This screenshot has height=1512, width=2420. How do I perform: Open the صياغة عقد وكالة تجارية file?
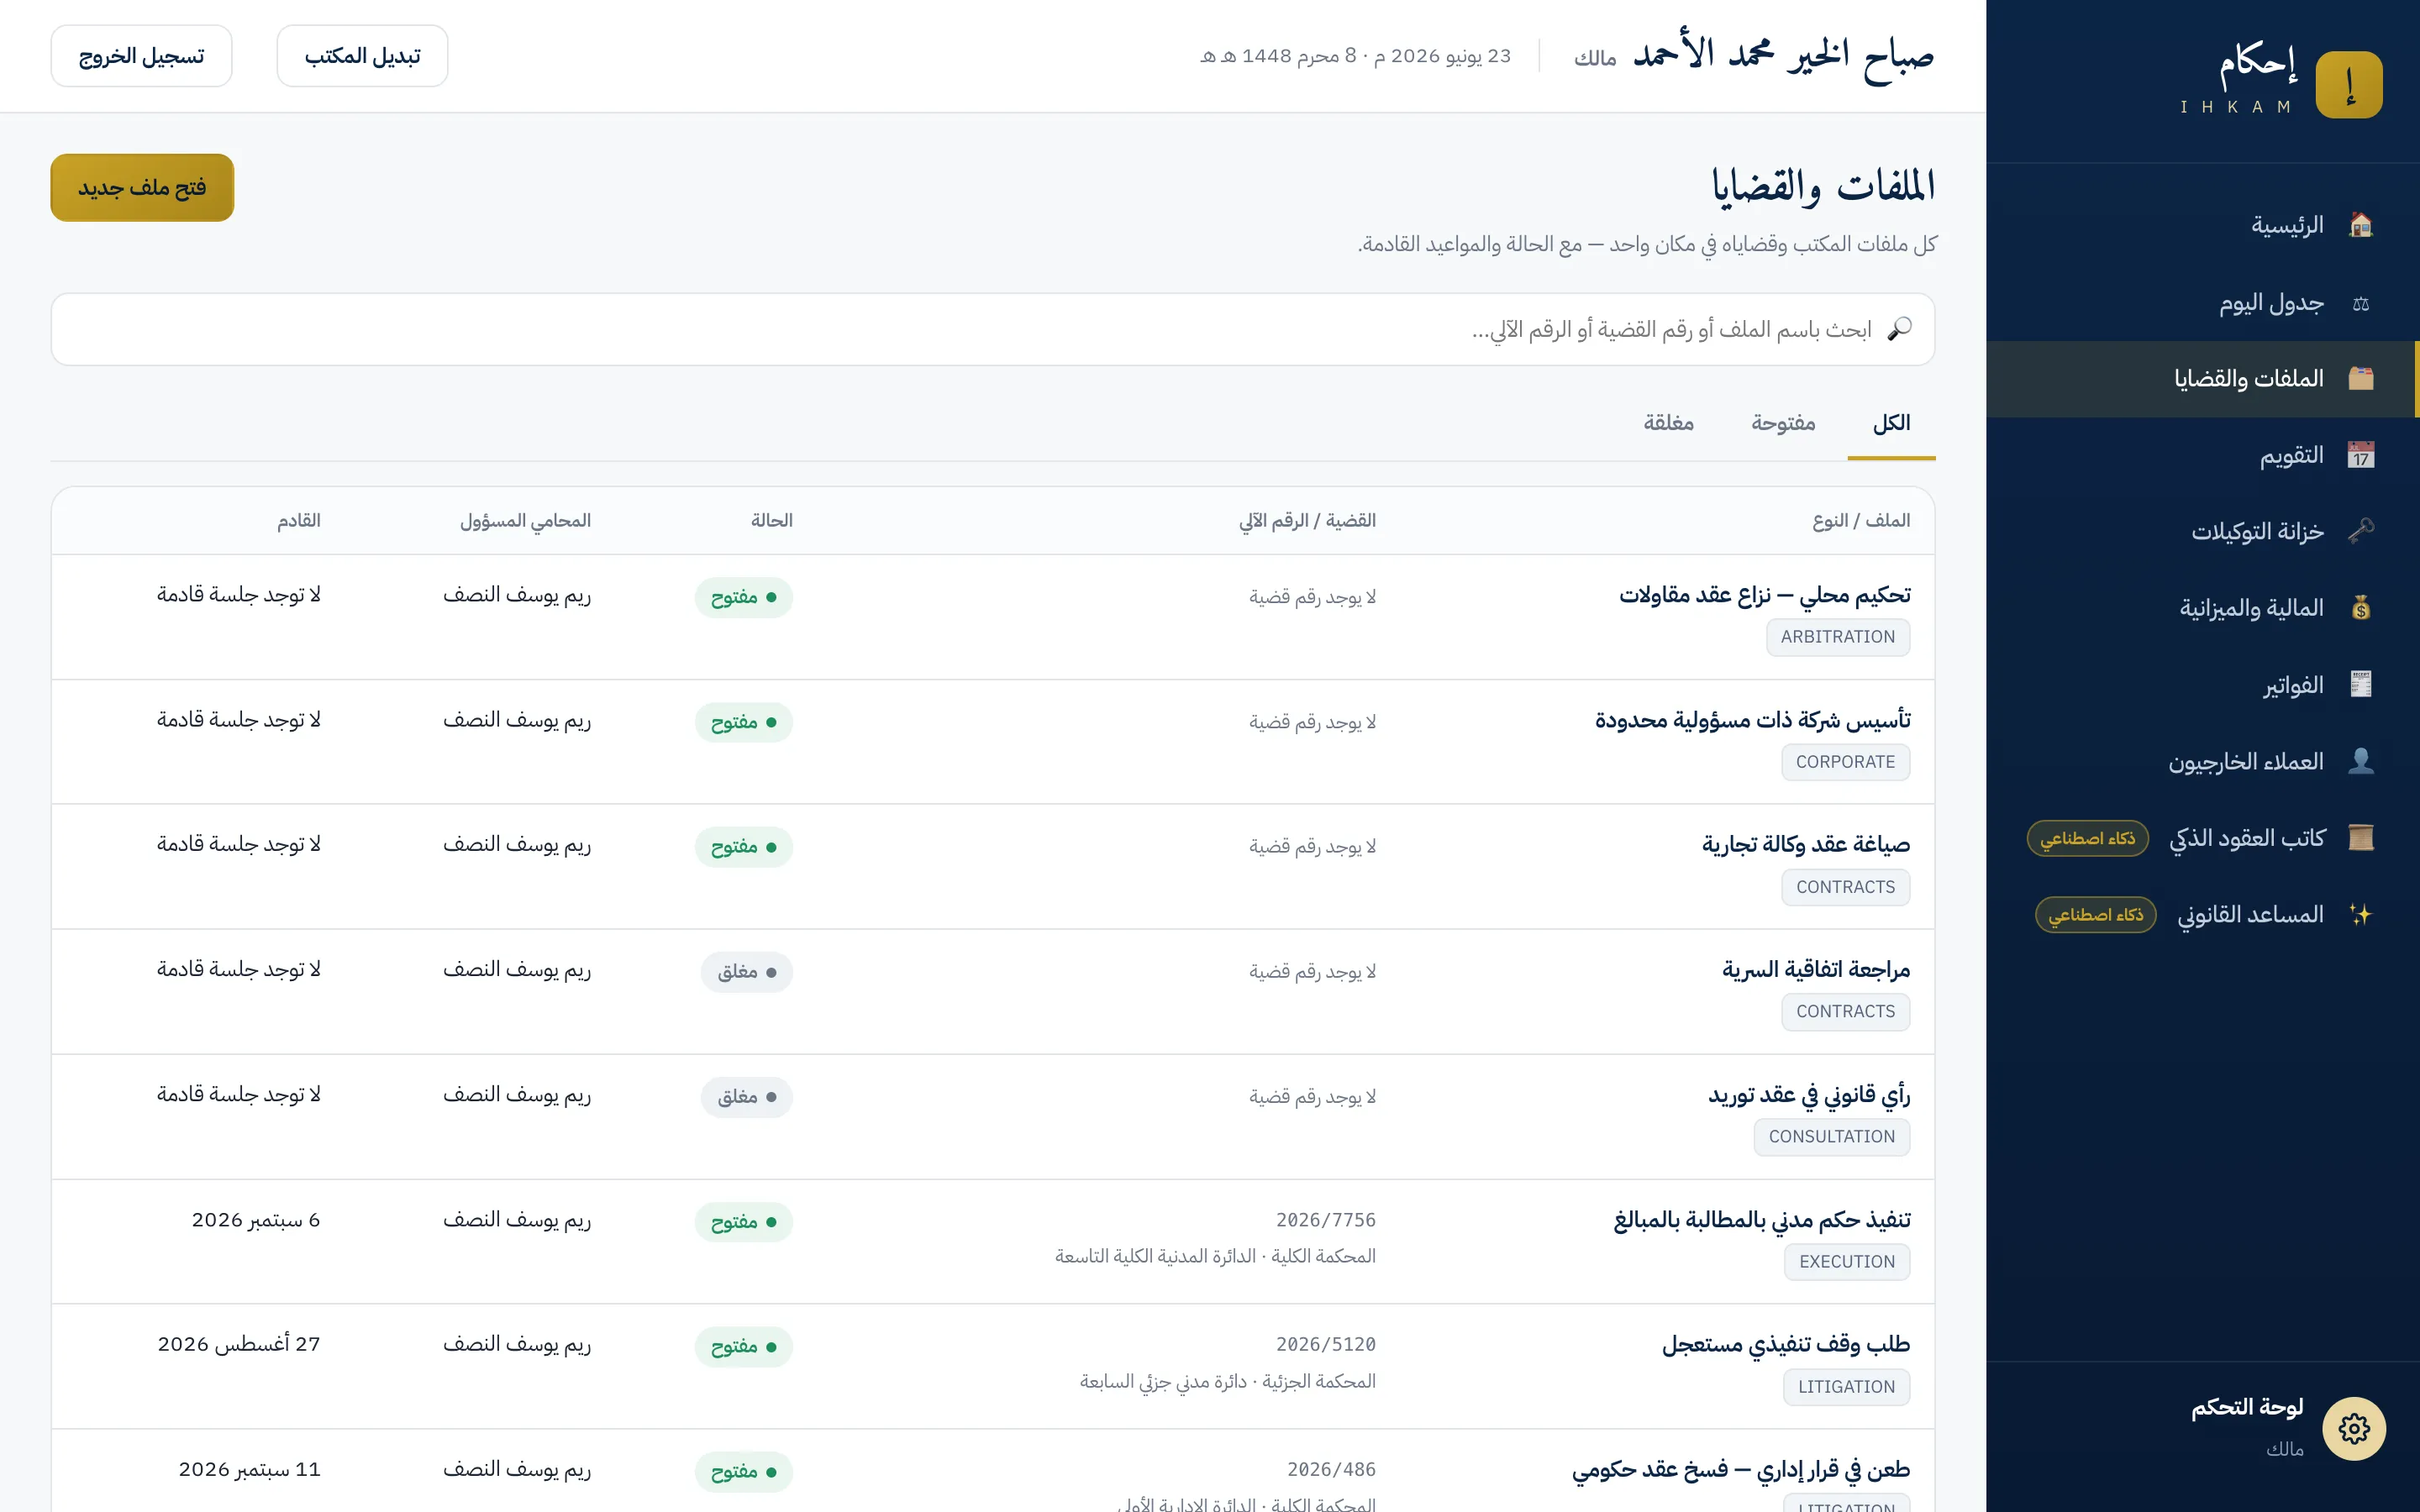[x=1806, y=845]
